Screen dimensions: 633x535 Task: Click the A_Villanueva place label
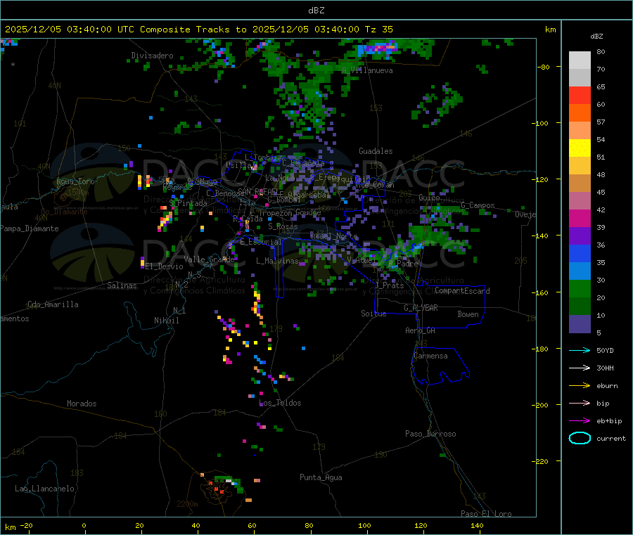(x=367, y=70)
